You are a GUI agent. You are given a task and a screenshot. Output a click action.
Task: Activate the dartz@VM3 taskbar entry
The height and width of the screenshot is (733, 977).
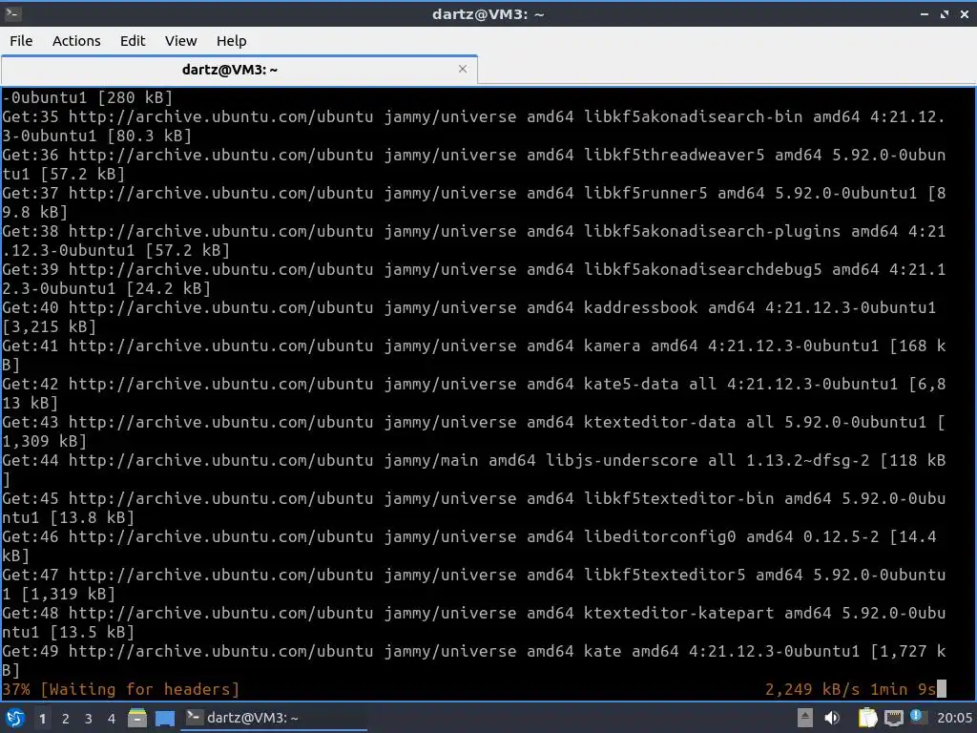point(274,718)
